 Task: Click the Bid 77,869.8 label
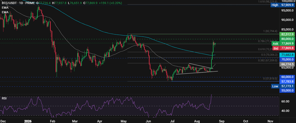[284, 49]
